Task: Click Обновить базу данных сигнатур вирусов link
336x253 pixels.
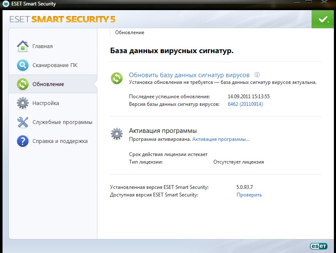Action: (x=189, y=75)
